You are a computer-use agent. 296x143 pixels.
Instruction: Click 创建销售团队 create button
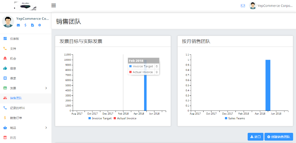[x=279, y=137]
